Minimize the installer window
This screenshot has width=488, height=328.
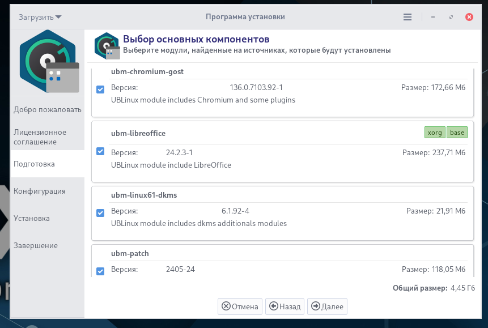click(x=433, y=17)
